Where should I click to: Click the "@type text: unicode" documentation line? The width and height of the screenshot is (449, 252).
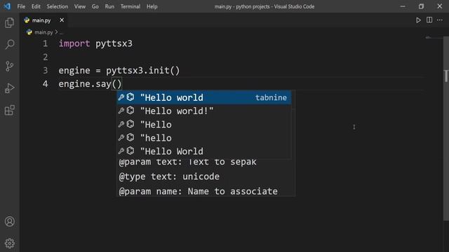[x=169, y=176]
